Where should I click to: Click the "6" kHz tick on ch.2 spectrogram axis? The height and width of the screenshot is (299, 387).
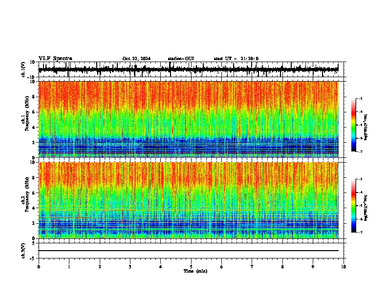click(x=34, y=192)
